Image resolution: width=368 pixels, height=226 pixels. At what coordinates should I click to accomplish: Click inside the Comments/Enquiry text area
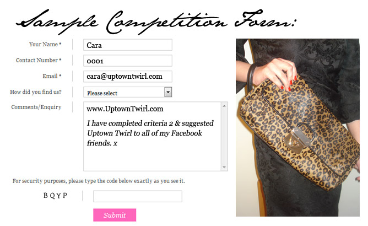coord(152,137)
